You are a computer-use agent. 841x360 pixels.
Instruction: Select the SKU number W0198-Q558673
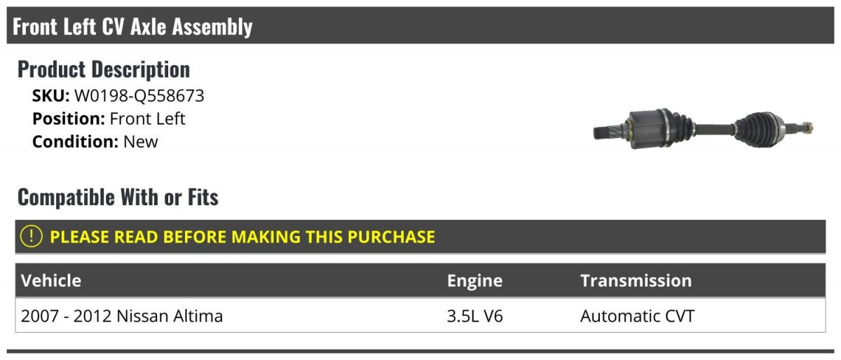click(x=139, y=96)
